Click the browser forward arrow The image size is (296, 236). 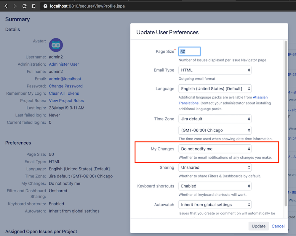[x=15, y=6]
